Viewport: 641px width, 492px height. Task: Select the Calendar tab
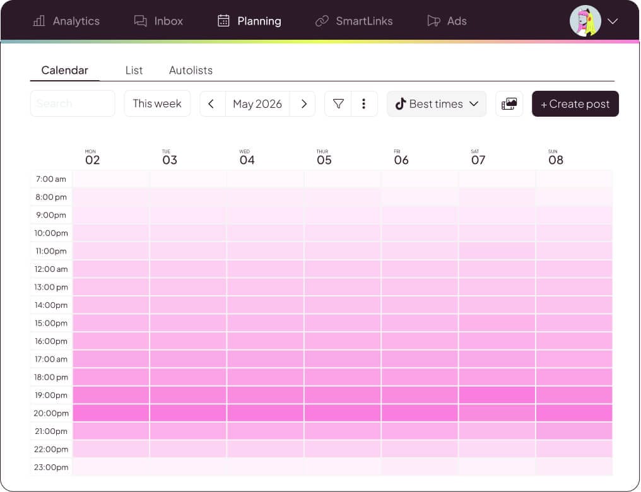(x=64, y=70)
